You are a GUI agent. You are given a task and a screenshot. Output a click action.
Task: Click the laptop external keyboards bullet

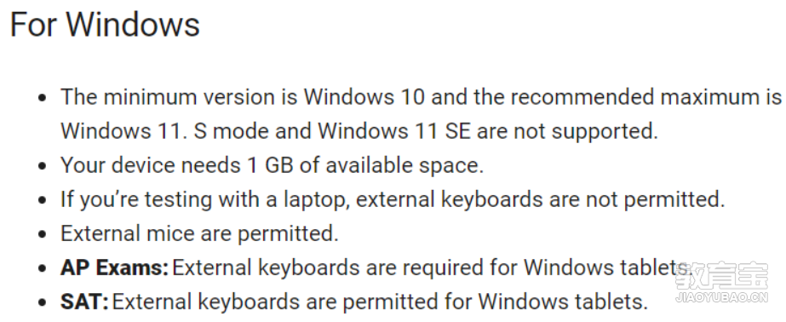point(393,199)
